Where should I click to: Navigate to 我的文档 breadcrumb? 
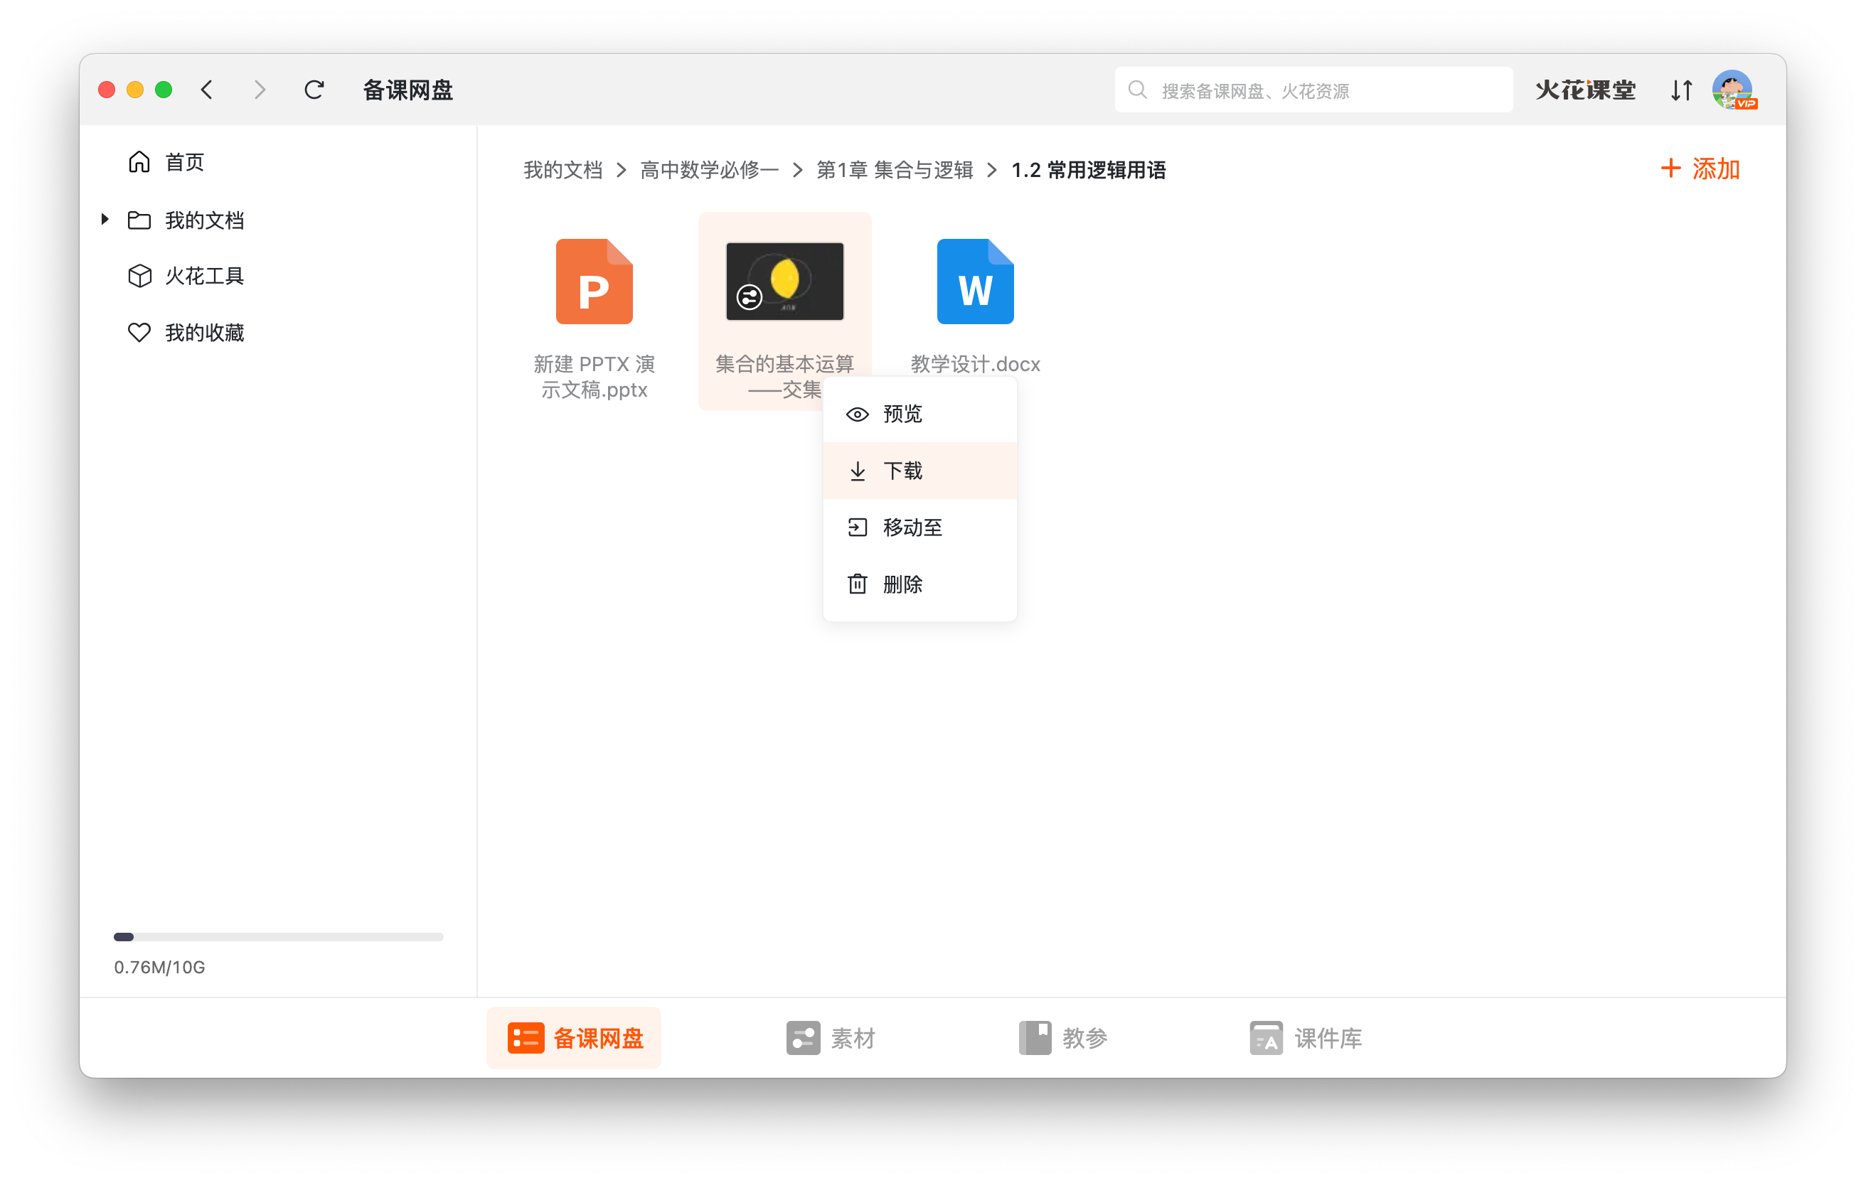[563, 170]
